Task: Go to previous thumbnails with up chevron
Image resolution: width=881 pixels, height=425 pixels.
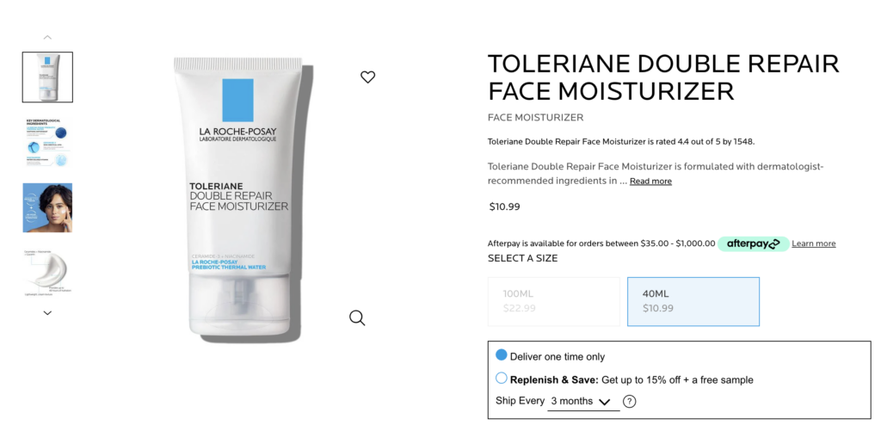Action: pyautogui.click(x=48, y=38)
